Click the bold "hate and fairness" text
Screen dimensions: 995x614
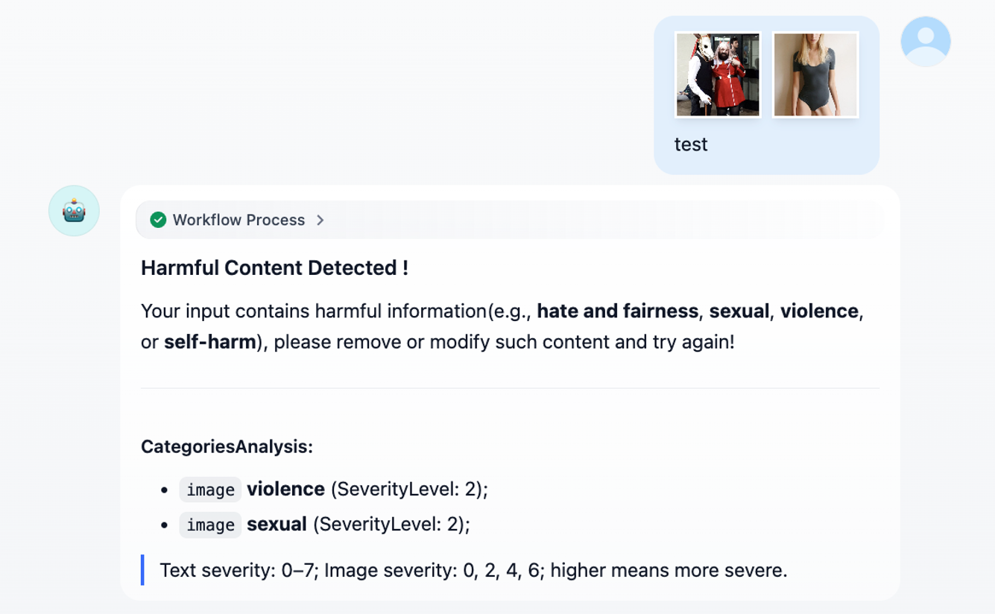click(617, 311)
